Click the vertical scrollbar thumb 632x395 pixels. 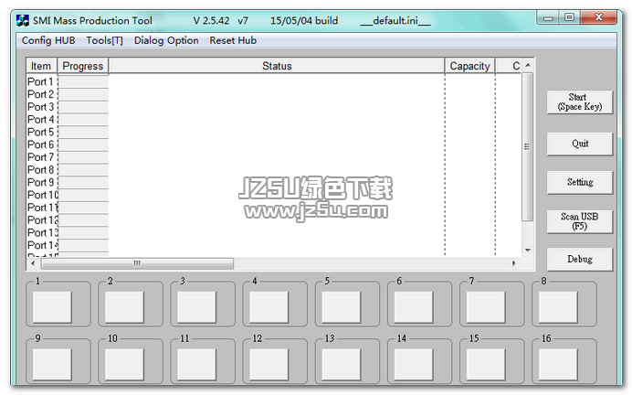[x=527, y=146]
